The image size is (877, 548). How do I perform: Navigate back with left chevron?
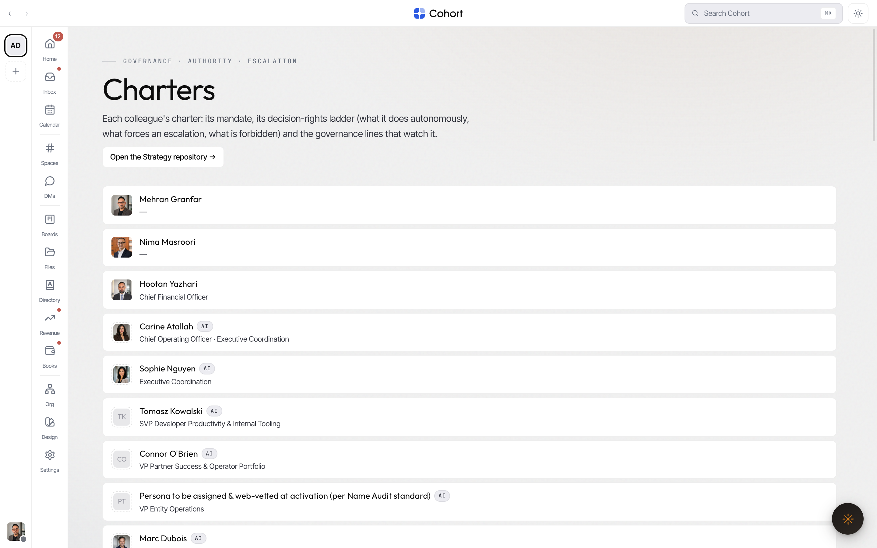point(10,14)
